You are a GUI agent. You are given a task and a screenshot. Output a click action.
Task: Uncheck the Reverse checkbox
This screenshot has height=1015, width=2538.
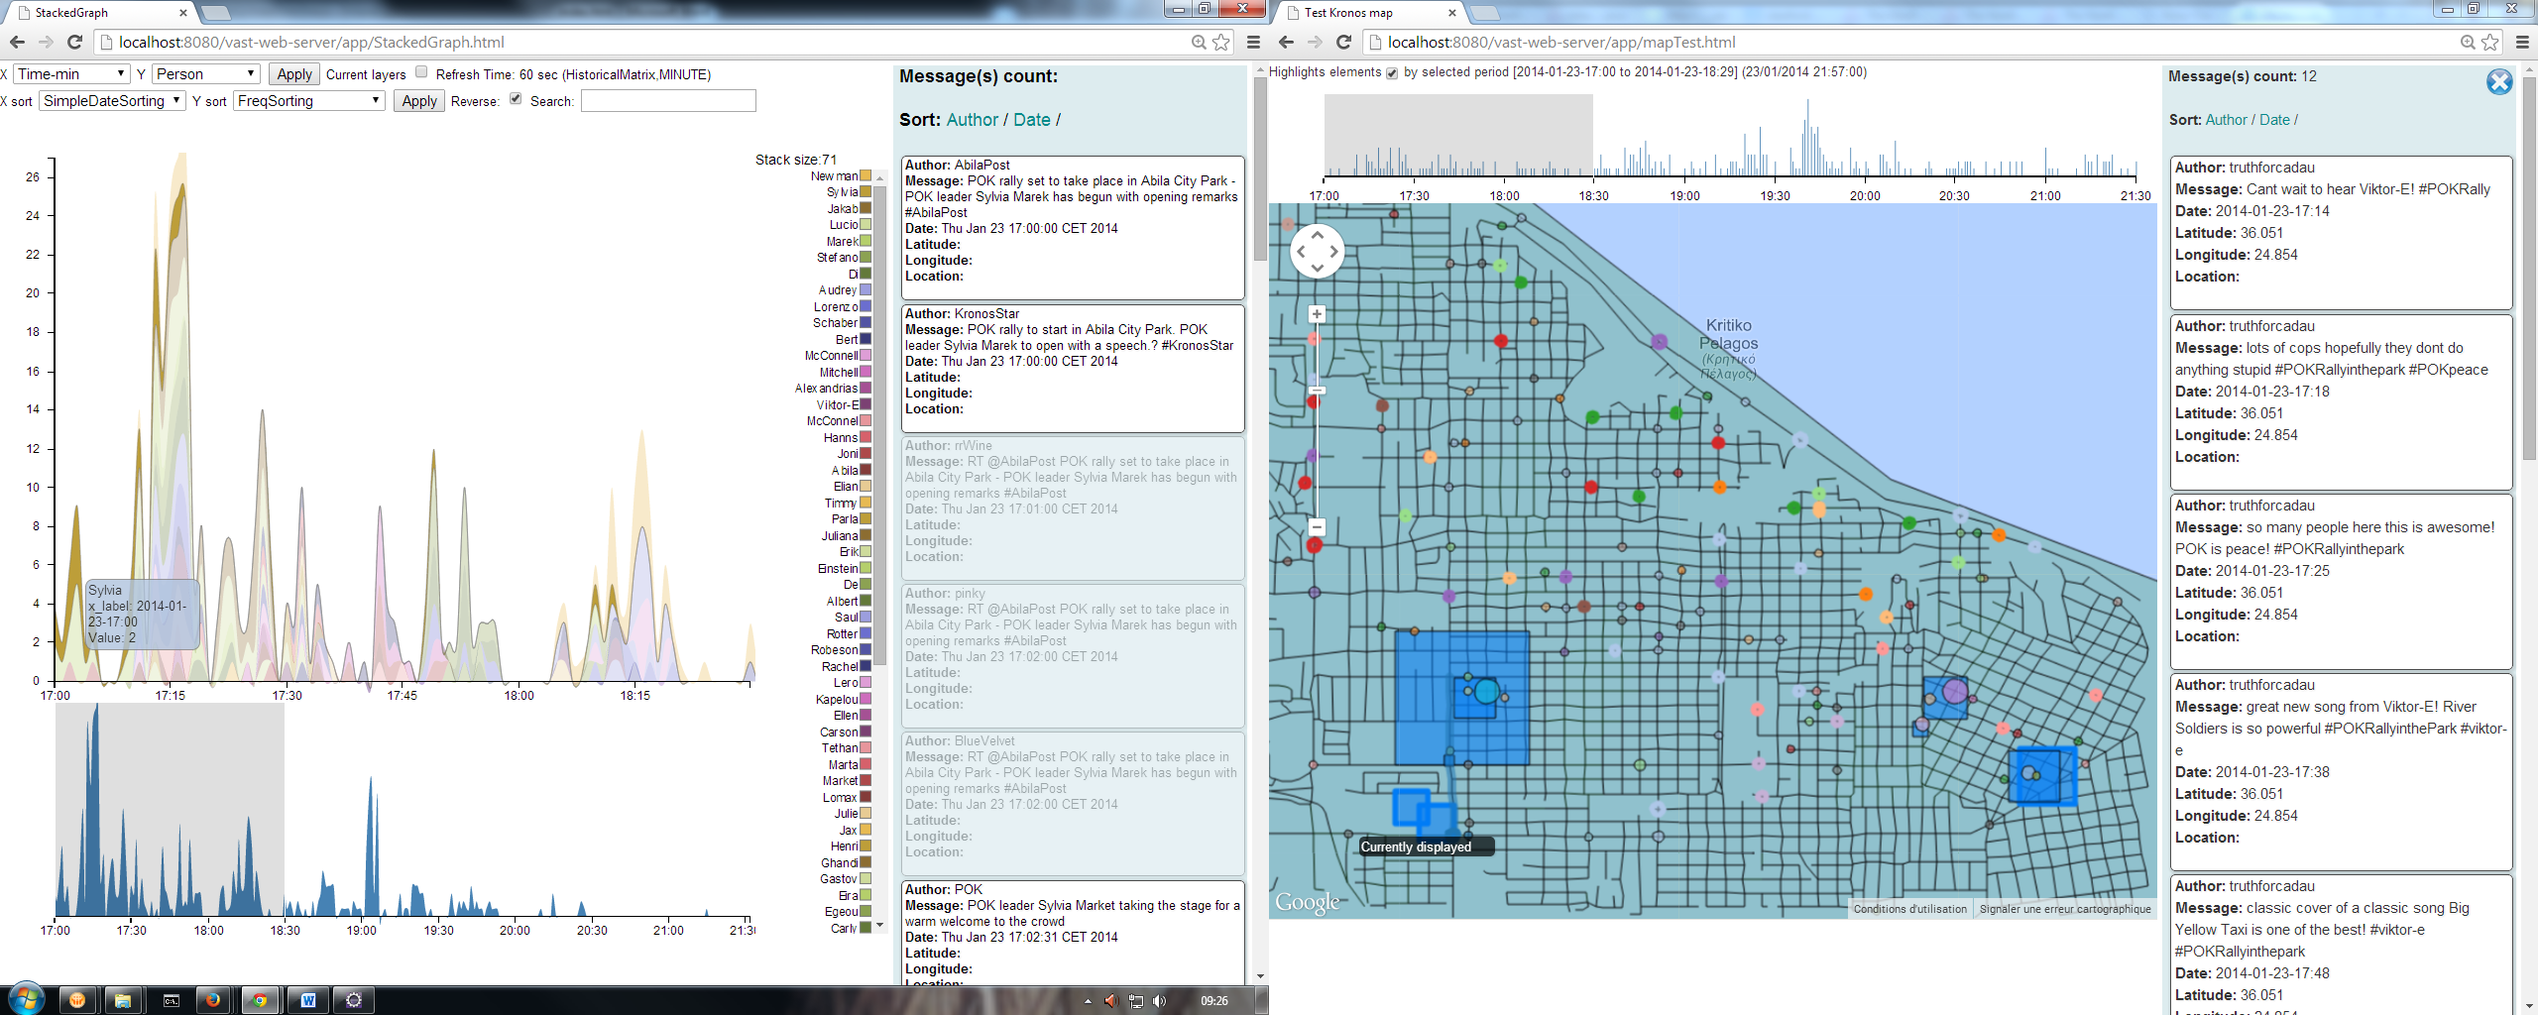coord(516,98)
